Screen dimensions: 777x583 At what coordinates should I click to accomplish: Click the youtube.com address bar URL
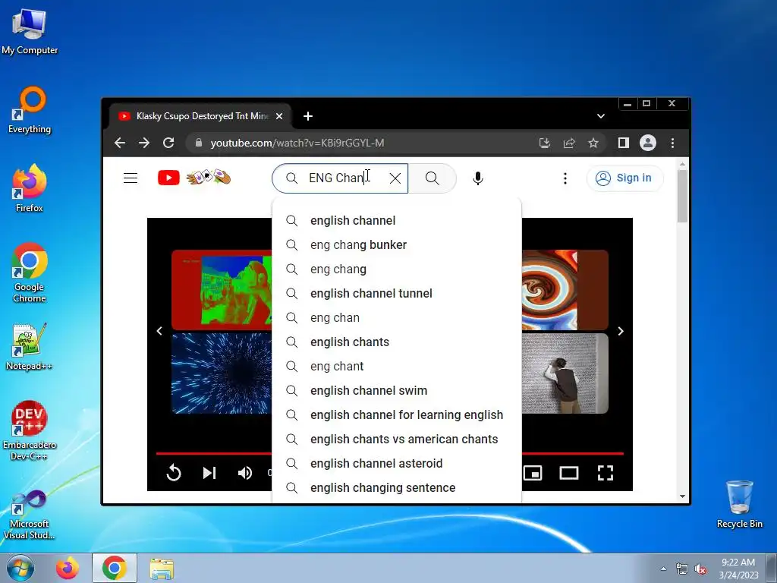[297, 143]
